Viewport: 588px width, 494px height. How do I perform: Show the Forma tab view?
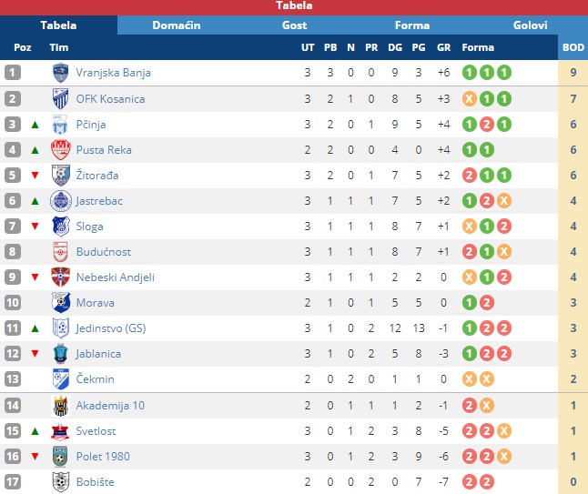click(412, 25)
